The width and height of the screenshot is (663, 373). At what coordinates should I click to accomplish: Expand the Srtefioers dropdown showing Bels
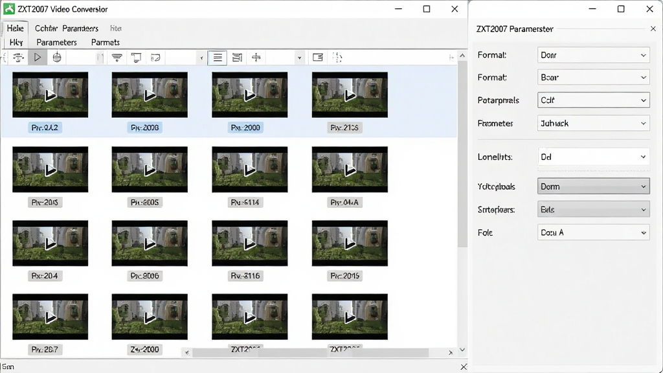point(593,210)
